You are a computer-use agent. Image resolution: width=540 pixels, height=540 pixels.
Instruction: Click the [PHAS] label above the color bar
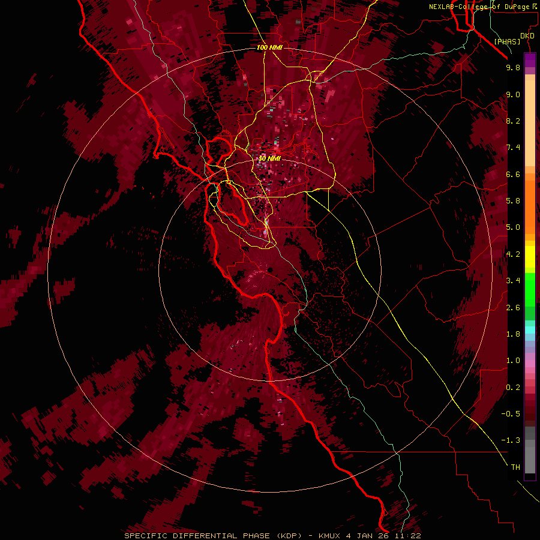pyautogui.click(x=507, y=42)
